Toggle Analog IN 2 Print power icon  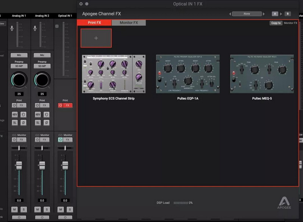(x=37, y=105)
